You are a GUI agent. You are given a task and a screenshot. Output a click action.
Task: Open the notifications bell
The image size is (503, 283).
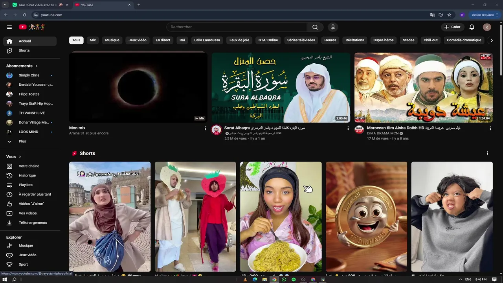pyautogui.click(x=472, y=27)
